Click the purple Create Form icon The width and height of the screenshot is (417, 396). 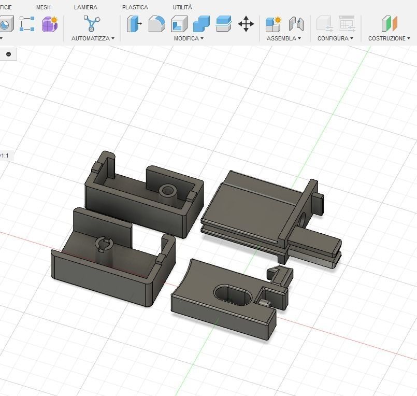50,24
